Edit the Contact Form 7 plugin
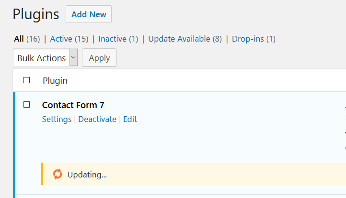 [130, 119]
